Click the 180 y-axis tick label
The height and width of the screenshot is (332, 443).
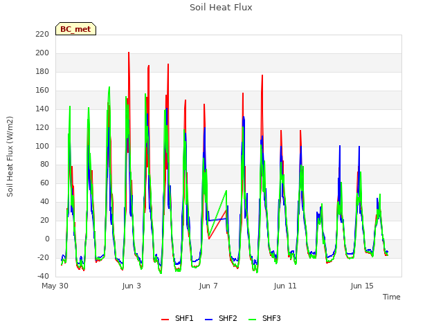(x=42, y=72)
